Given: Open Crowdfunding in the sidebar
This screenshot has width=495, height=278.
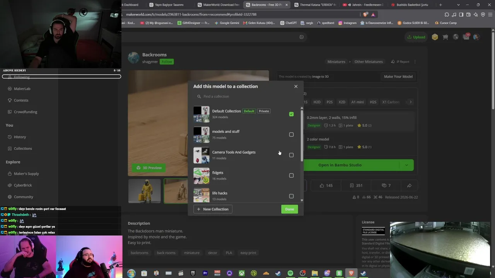Looking at the screenshot, I should click(x=26, y=112).
